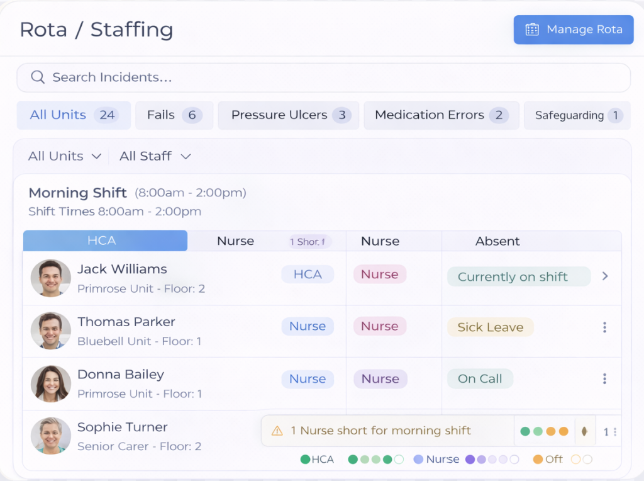The image size is (644, 481).
Task: Click the Off legend orange dot
Action: [x=538, y=459]
